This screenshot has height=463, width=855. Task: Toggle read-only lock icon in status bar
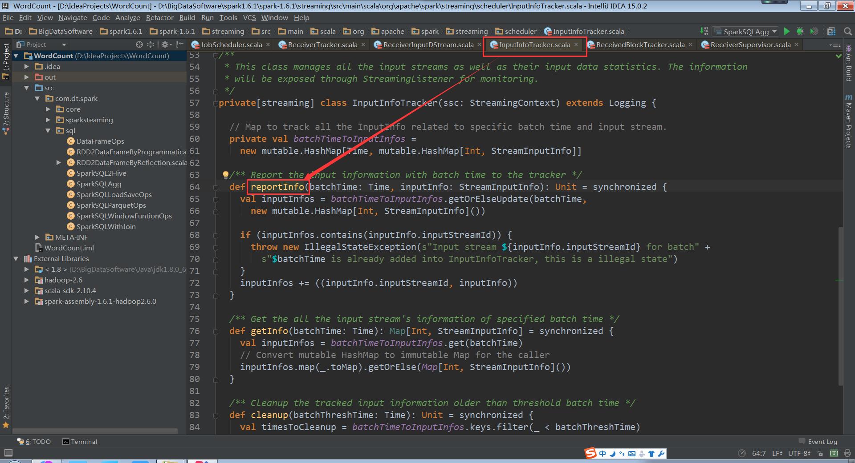point(820,454)
